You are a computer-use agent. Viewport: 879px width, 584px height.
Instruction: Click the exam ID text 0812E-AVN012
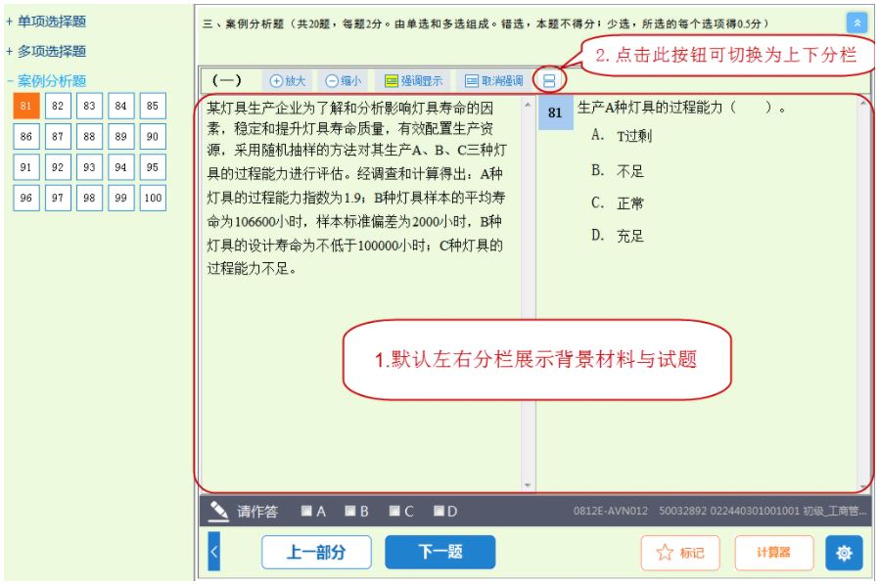611,511
